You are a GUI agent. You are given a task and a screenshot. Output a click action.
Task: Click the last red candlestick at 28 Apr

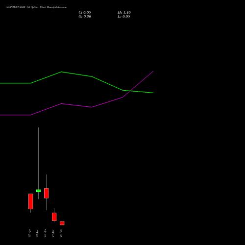point(62,223)
